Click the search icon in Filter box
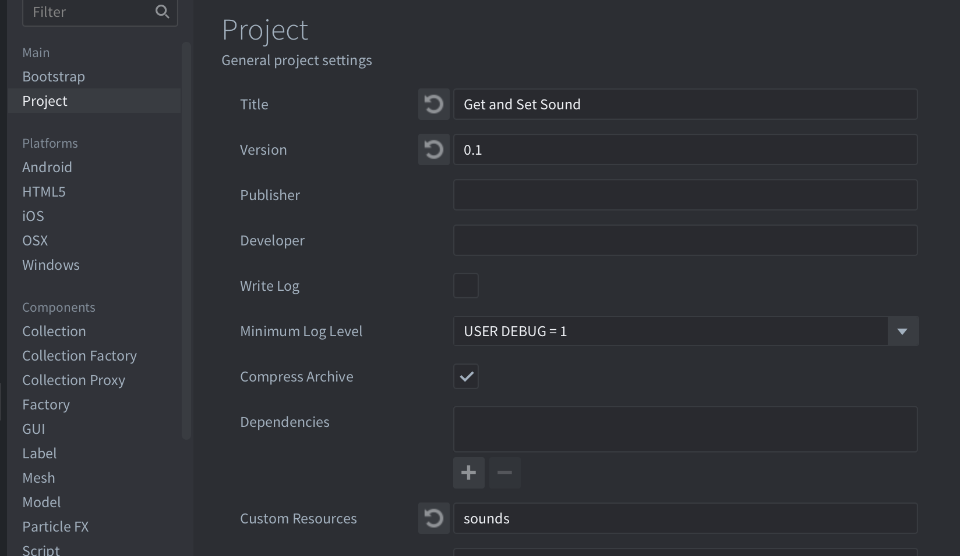This screenshot has width=960, height=556. point(162,12)
